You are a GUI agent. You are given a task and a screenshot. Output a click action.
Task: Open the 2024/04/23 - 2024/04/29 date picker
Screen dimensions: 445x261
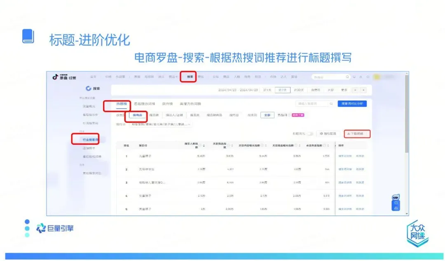238,90
